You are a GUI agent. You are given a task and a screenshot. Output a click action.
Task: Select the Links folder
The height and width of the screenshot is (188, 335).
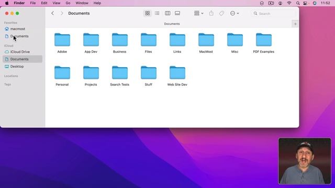pyautogui.click(x=177, y=43)
